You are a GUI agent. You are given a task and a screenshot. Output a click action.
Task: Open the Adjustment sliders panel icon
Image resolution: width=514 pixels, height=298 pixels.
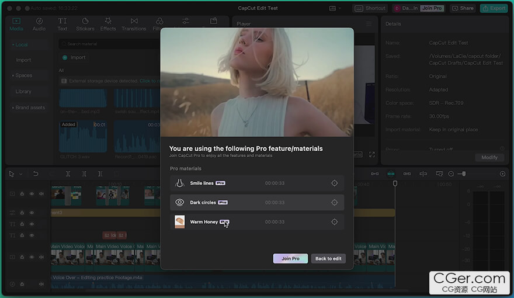coord(186,21)
